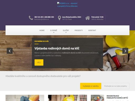Click the house icon near Petrovická address
135x101 pixels.
click(x=88, y=18)
